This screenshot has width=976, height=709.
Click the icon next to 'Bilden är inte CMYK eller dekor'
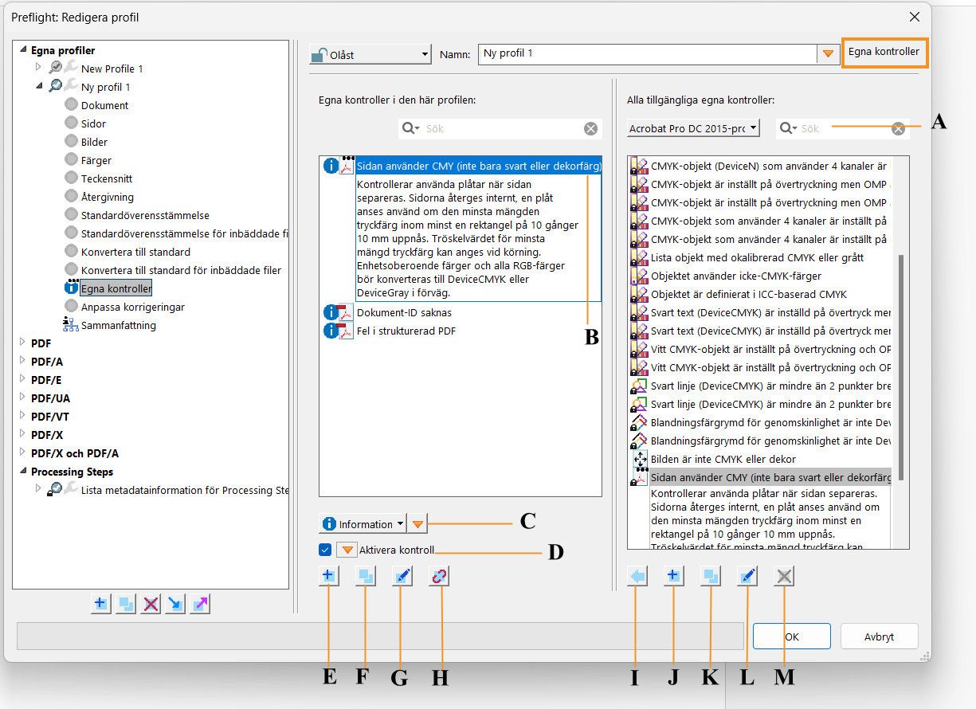[640, 459]
